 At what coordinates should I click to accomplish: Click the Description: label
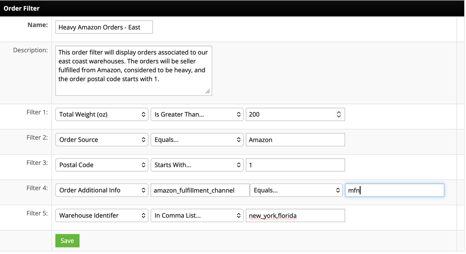(x=31, y=50)
